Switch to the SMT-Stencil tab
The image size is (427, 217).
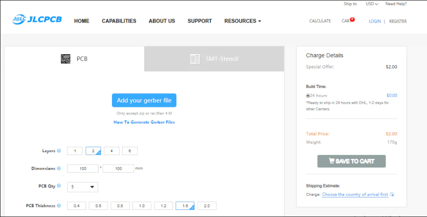coord(214,59)
